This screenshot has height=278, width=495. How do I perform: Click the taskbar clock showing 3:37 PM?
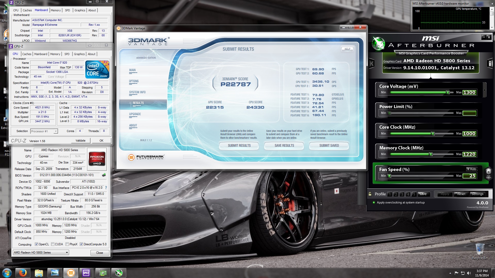click(482, 273)
